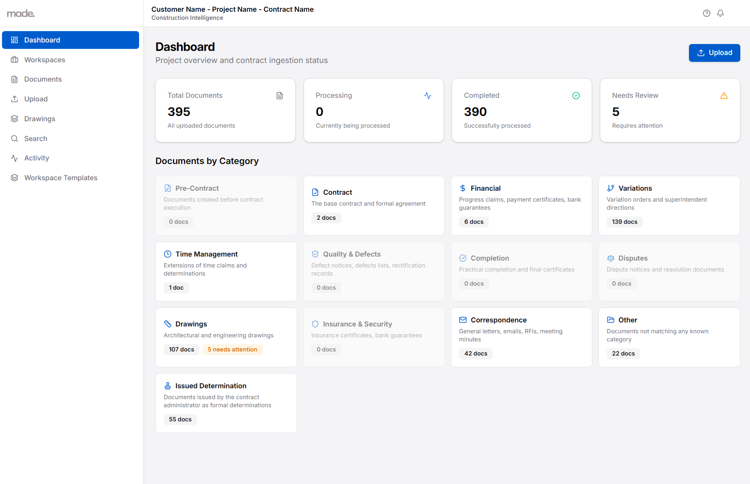Click the shield icon on Insurance & Security card
Screen dimensions: 750x484
[315, 324]
